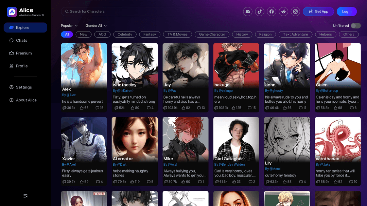367x206 pixels.
Task: Go to Premium in the sidebar
Action: (x=23, y=53)
